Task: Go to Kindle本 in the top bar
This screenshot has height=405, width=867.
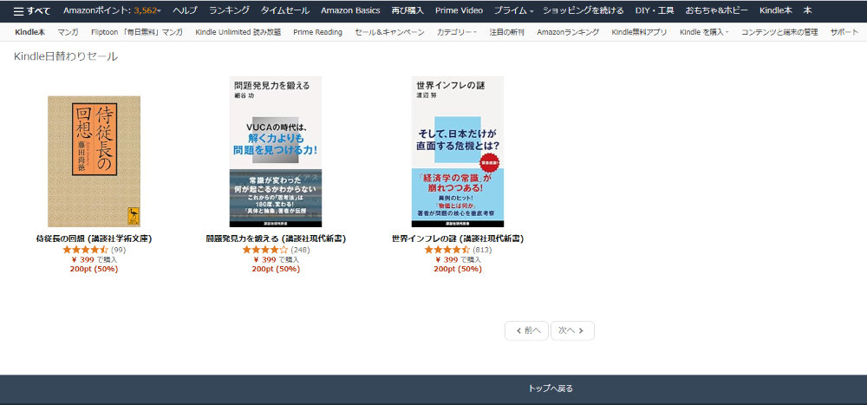Action: click(776, 10)
